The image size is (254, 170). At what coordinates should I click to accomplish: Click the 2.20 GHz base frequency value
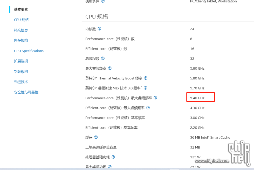tap(197, 128)
